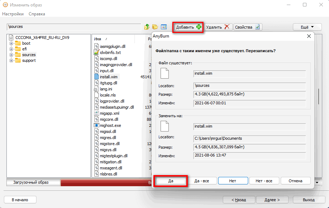Click the mighost.exe file icon

coord(96,125)
